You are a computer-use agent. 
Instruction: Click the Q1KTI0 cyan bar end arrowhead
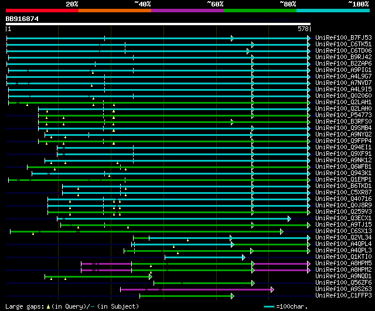pyautogui.click(x=244, y=258)
